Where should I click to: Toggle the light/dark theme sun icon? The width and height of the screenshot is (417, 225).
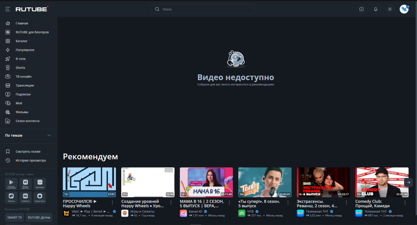point(390,9)
